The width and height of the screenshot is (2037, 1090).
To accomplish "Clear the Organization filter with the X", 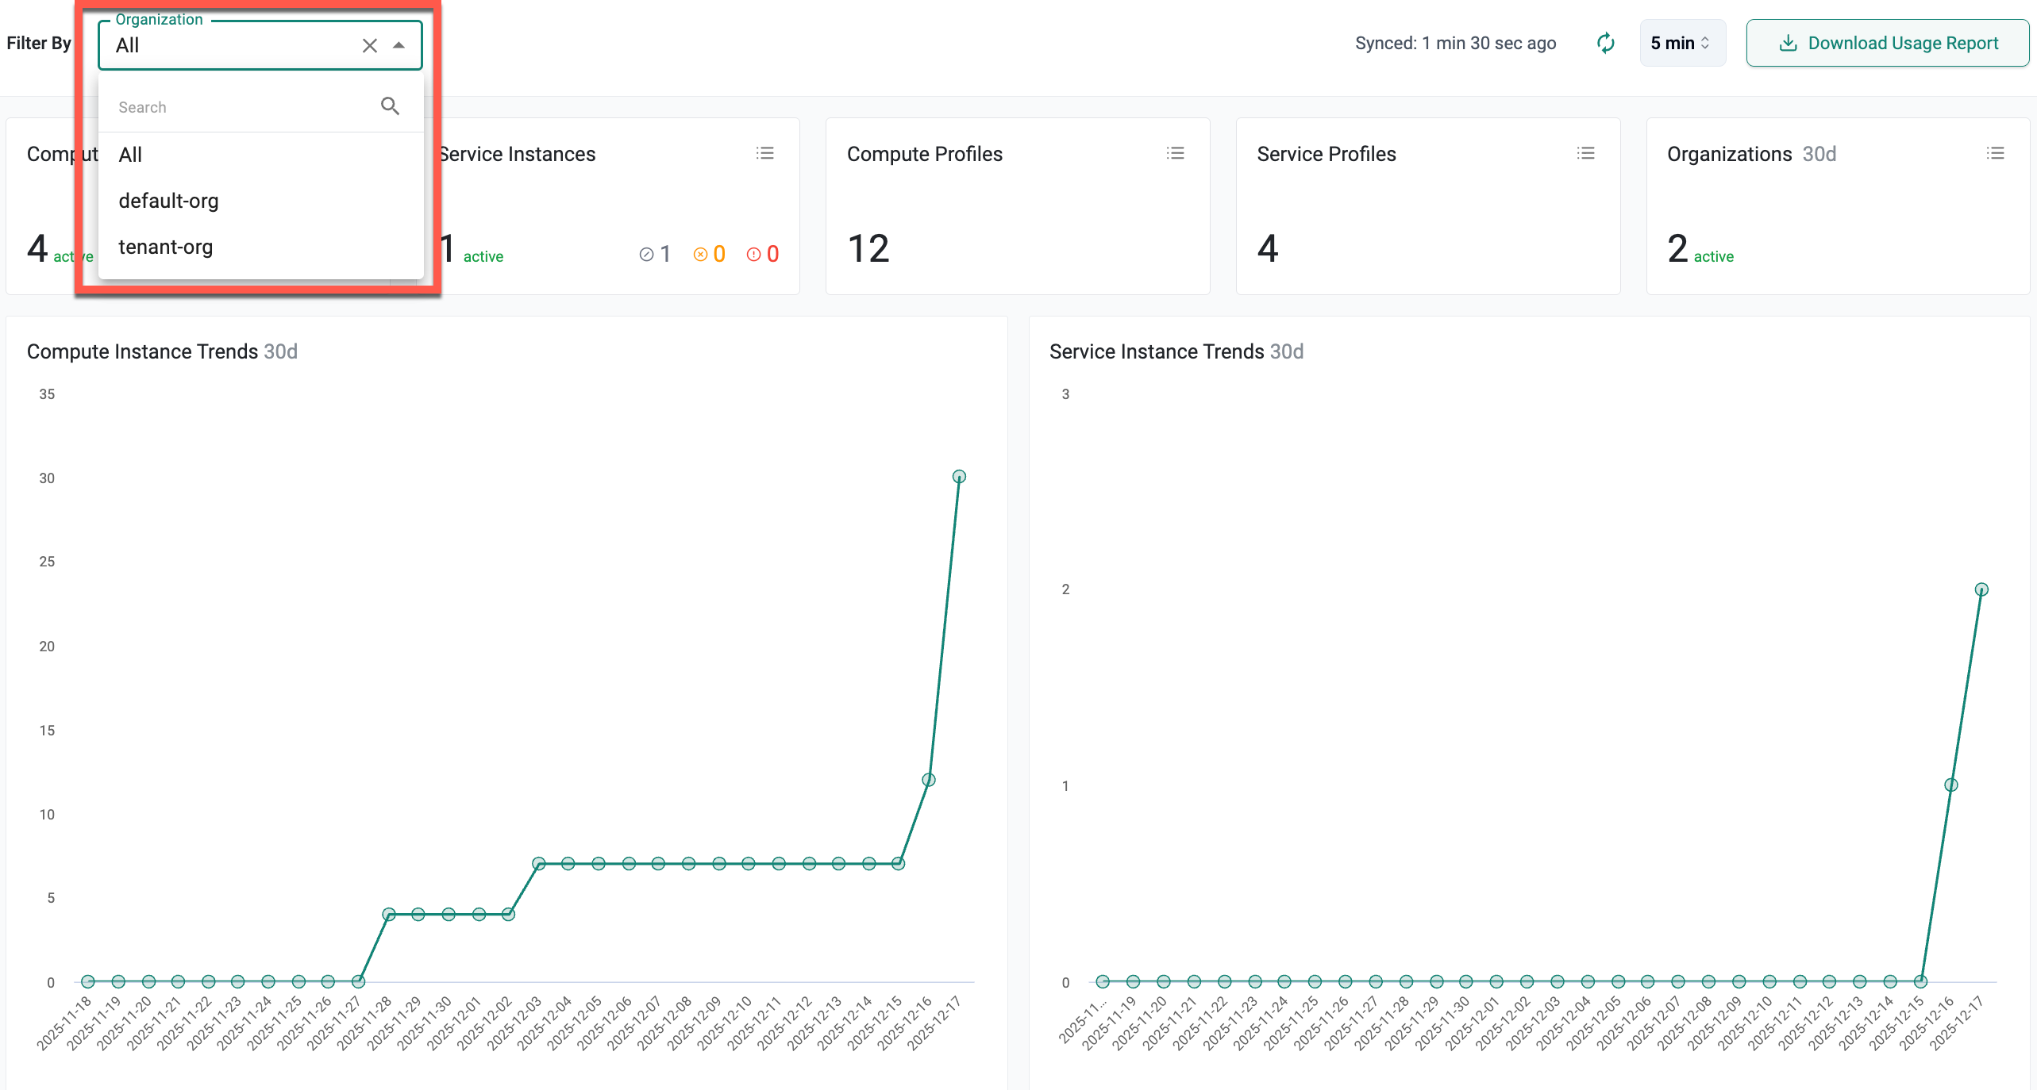I will 369,45.
